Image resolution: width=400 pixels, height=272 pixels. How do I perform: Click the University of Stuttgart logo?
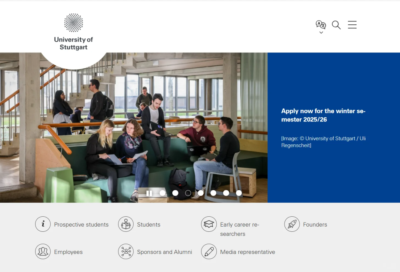pos(73,32)
